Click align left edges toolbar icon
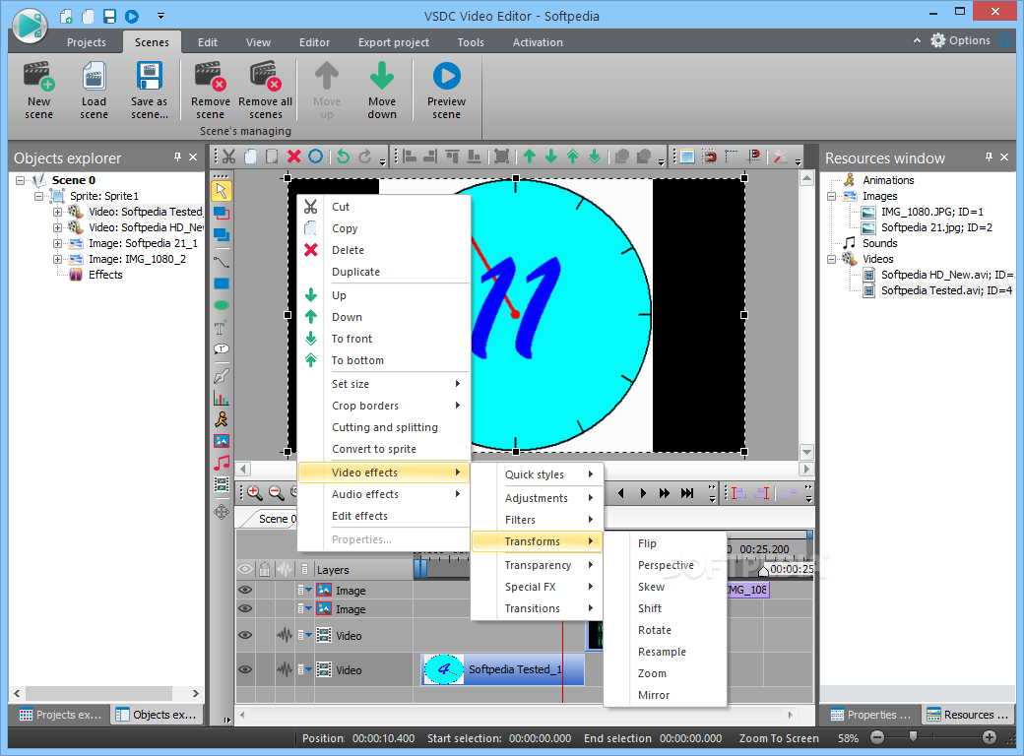The image size is (1024, 756). tap(410, 157)
